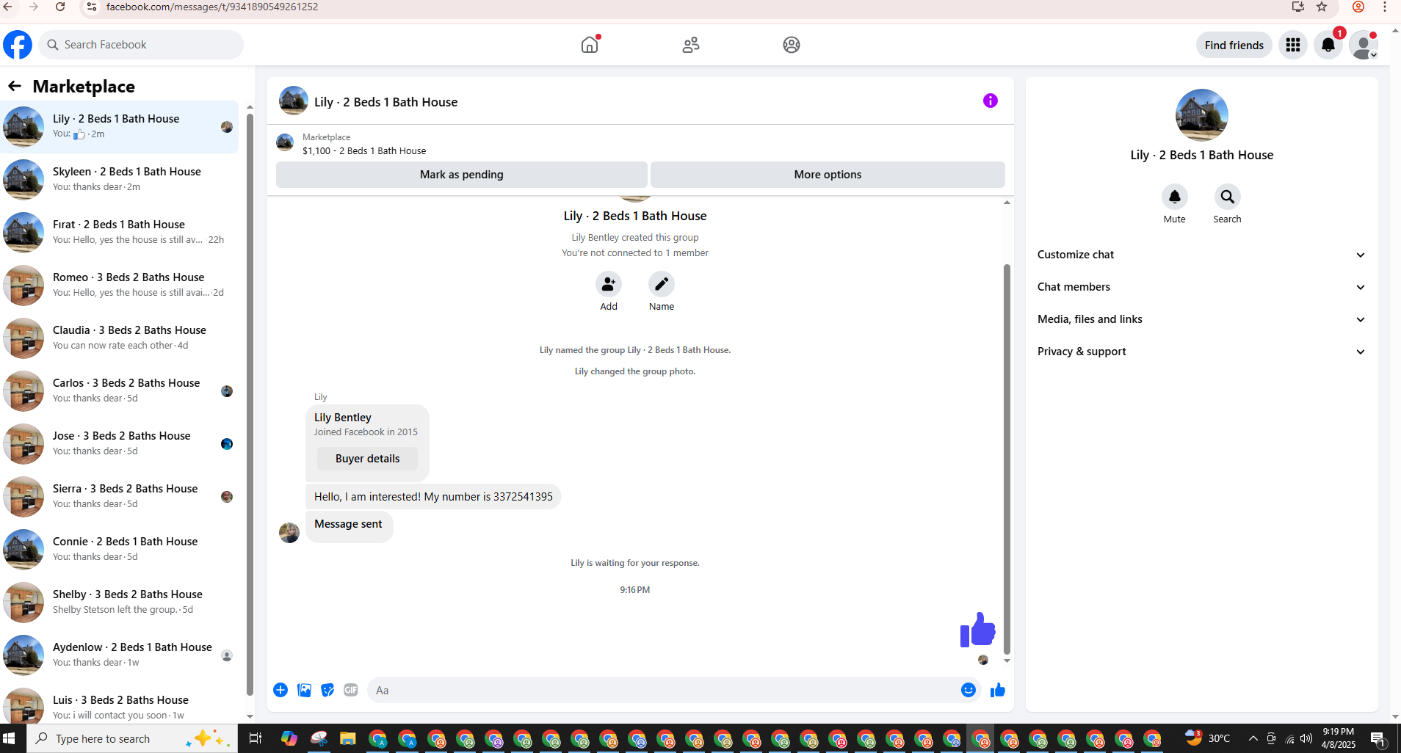1401x753 pixels.
Task: Choose a sticker
Action: click(x=327, y=690)
